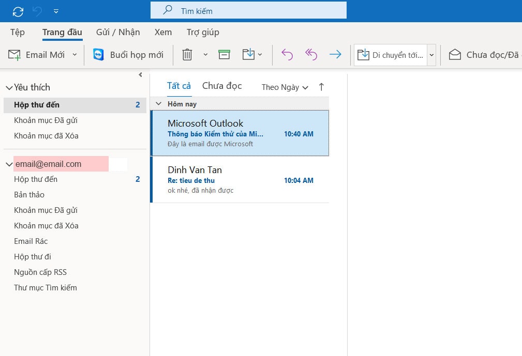Viewport: 522px width, 356px height.
Task: Expand the quick steps gallery dropdown
Action: point(431,55)
